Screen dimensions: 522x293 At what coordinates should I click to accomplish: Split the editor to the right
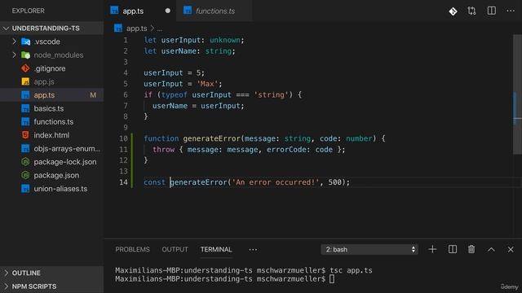pyautogui.click(x=491, y=11)
